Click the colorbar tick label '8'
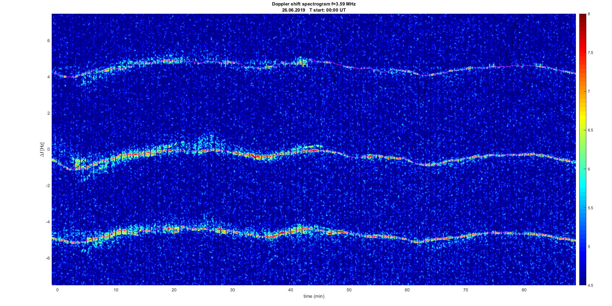The height and width of the screenshot is (306, 612). pyautogui.click(x=589, y=14)
